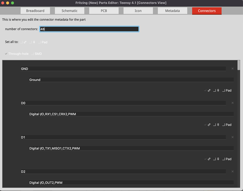This screenshot has width=243, height=191.
Task: Maximize the Parts Editor window
Action: [x=13, y=3]
